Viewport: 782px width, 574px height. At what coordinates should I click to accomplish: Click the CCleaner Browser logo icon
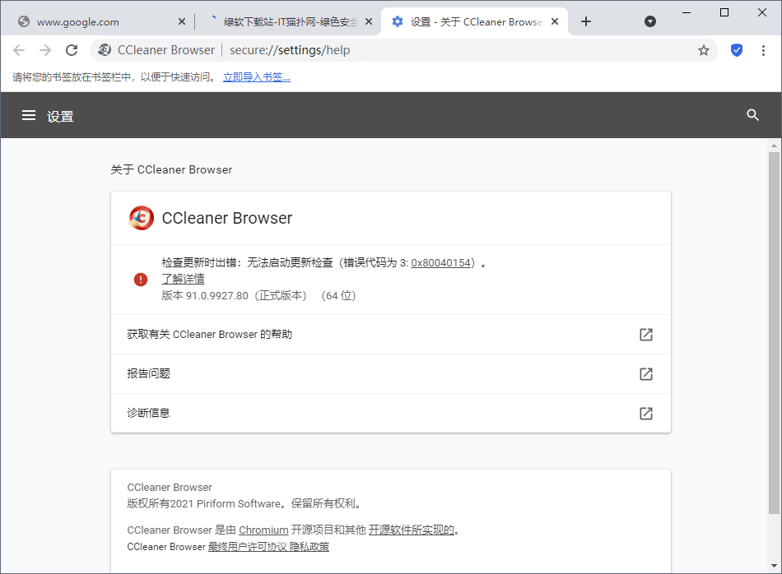tap(141, 218)
